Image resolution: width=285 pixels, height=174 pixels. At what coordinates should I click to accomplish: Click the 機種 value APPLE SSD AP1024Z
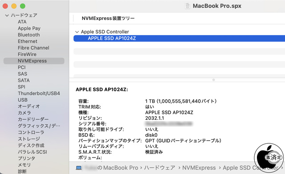[x=169, y=113]
